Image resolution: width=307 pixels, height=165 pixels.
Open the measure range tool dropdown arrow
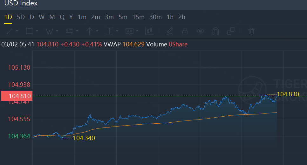117,31
